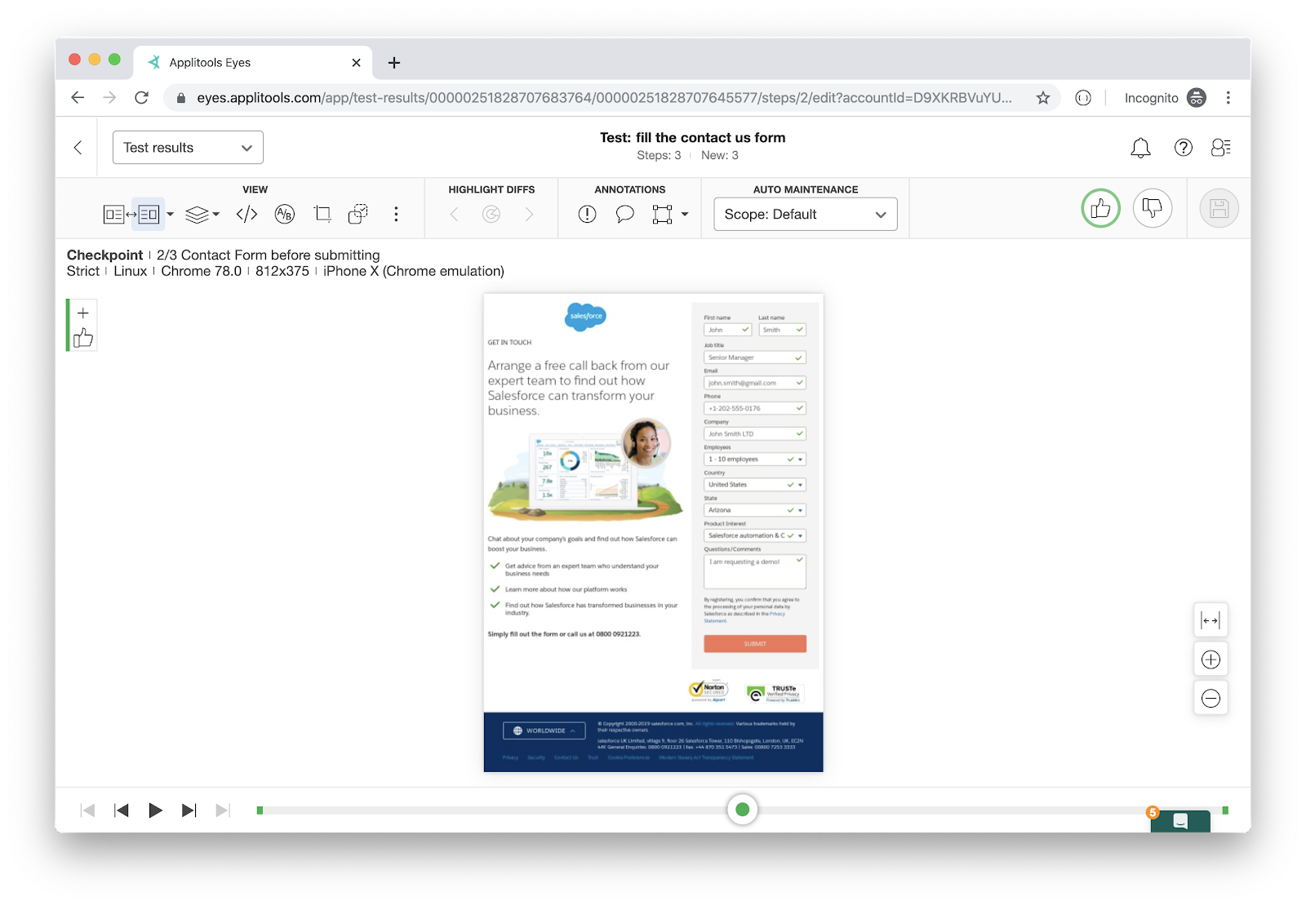Viewport: 1306px width, 906px height.
Task: Click fit-to-width view button
Action: pos(1210,621)
